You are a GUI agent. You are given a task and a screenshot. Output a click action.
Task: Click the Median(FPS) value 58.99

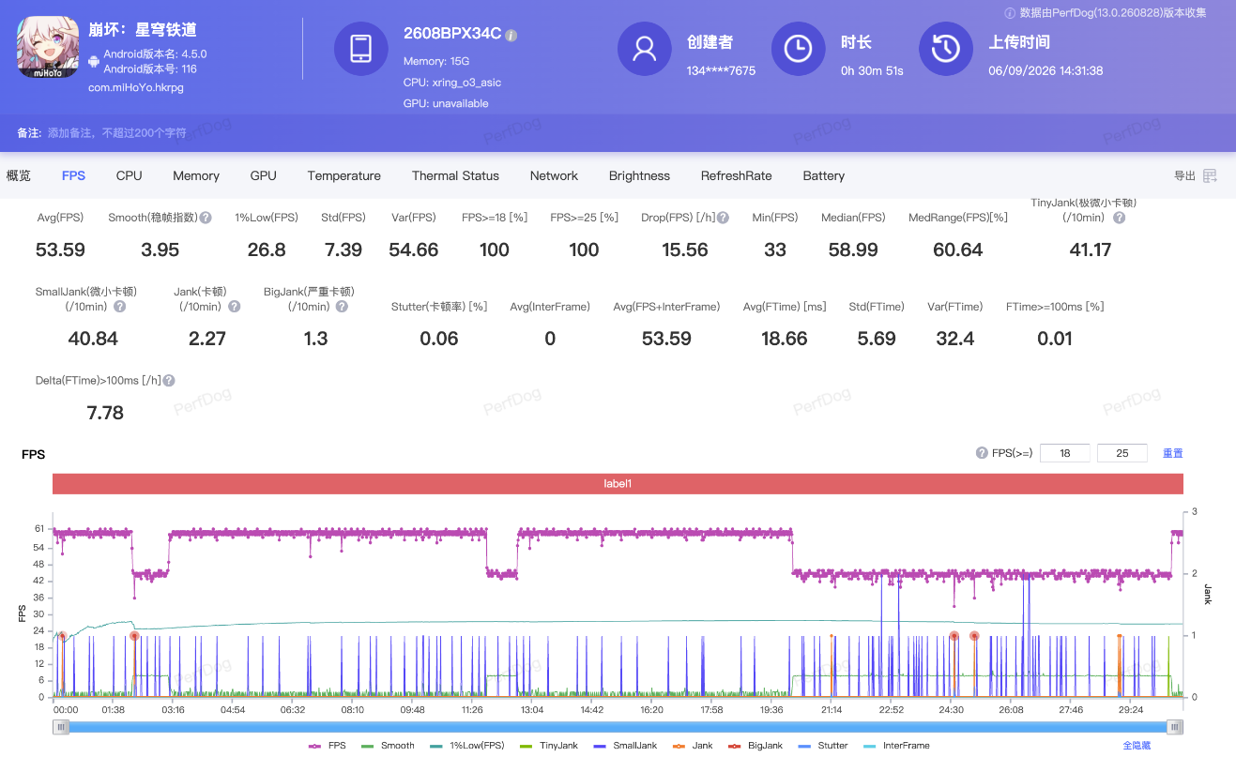(853, 250)
